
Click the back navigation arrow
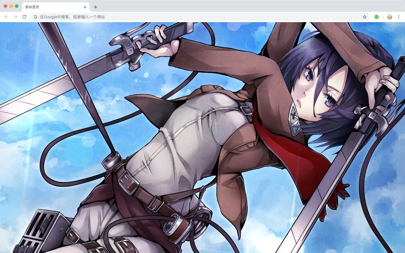[6, 17]
